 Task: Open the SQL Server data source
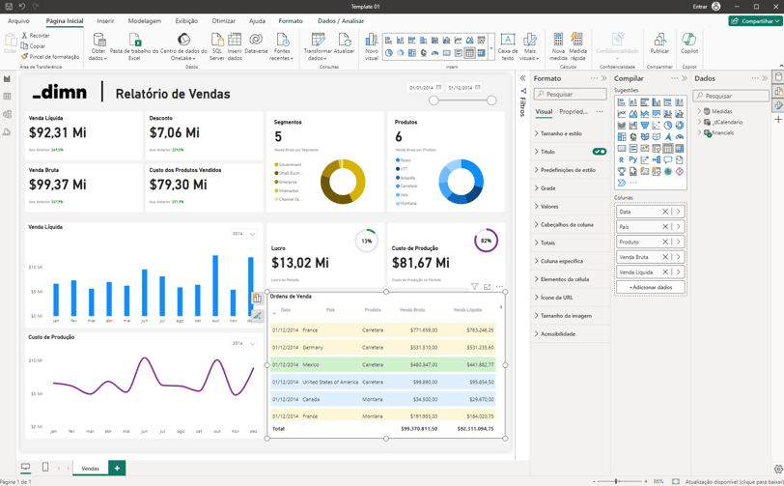tap(217, 42)
